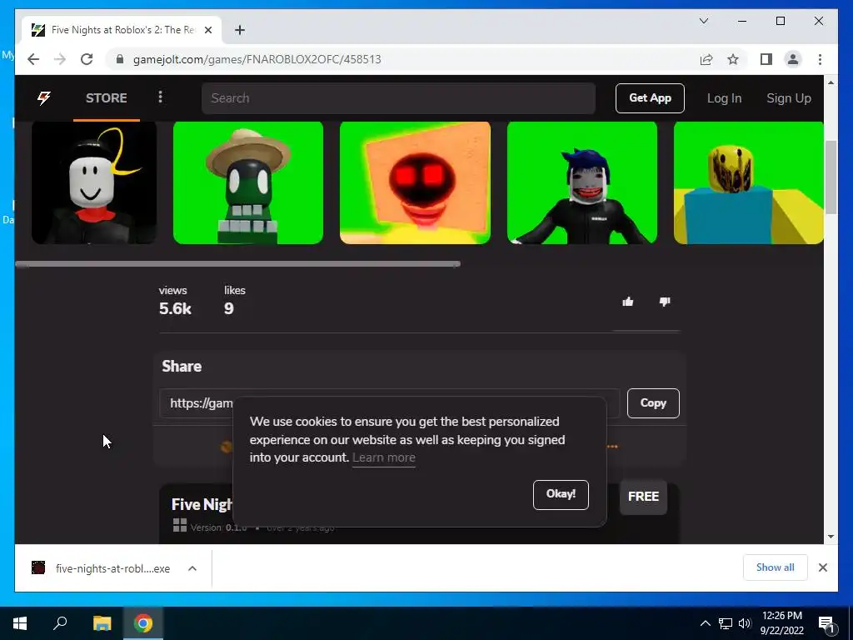Click the 5.6k views count

tap(175, 308)
